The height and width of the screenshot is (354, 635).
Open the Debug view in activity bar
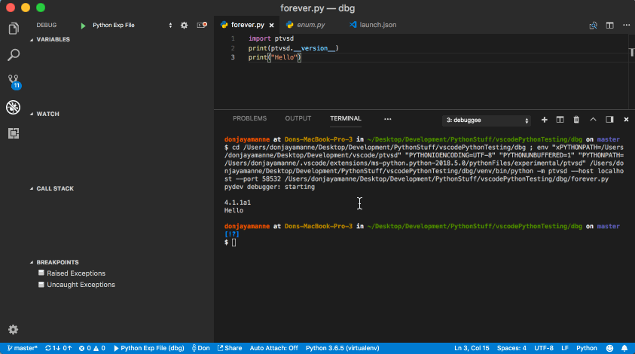(x=14, y=108)
